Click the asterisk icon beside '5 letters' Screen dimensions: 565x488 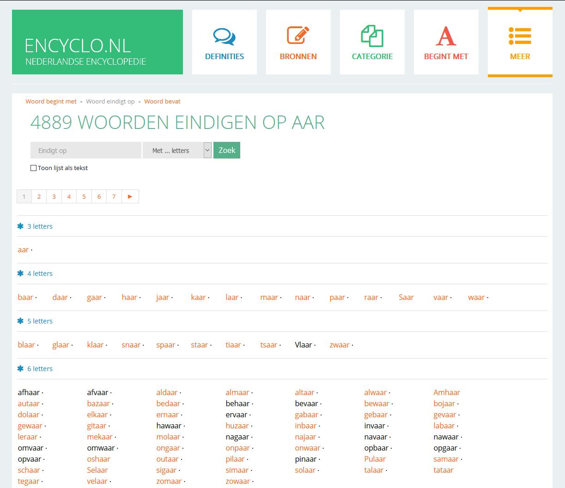tap(20, 321)
